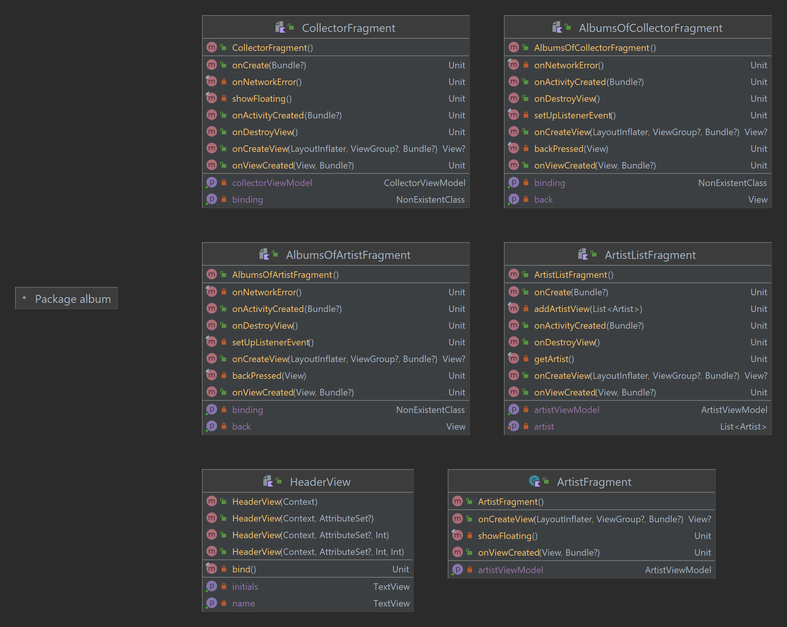
Task: Click the property icon beside artist List<Artist>
Action: (x=513, y=426)
